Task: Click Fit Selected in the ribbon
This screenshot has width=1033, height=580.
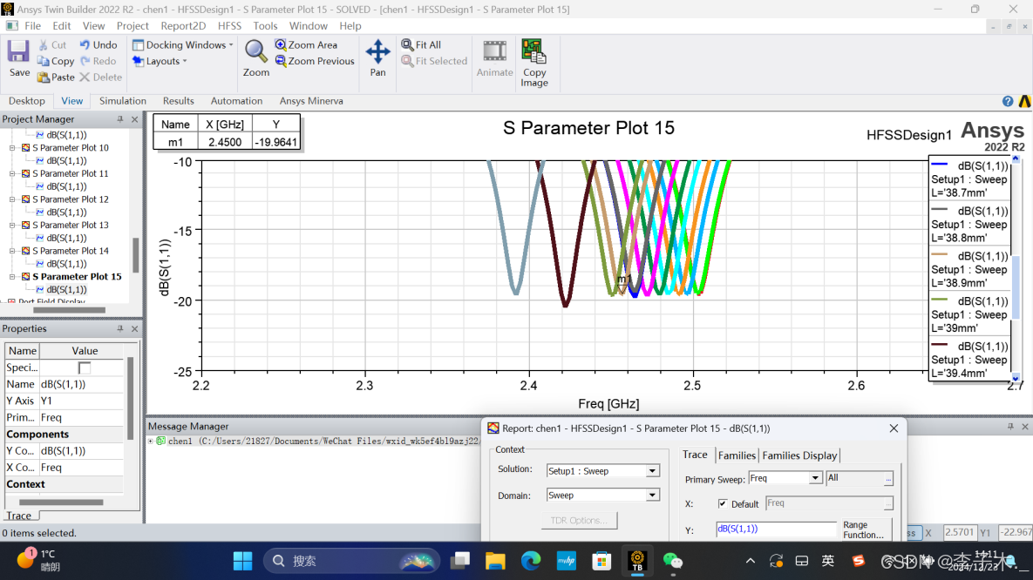Action: tap(435, 61)
